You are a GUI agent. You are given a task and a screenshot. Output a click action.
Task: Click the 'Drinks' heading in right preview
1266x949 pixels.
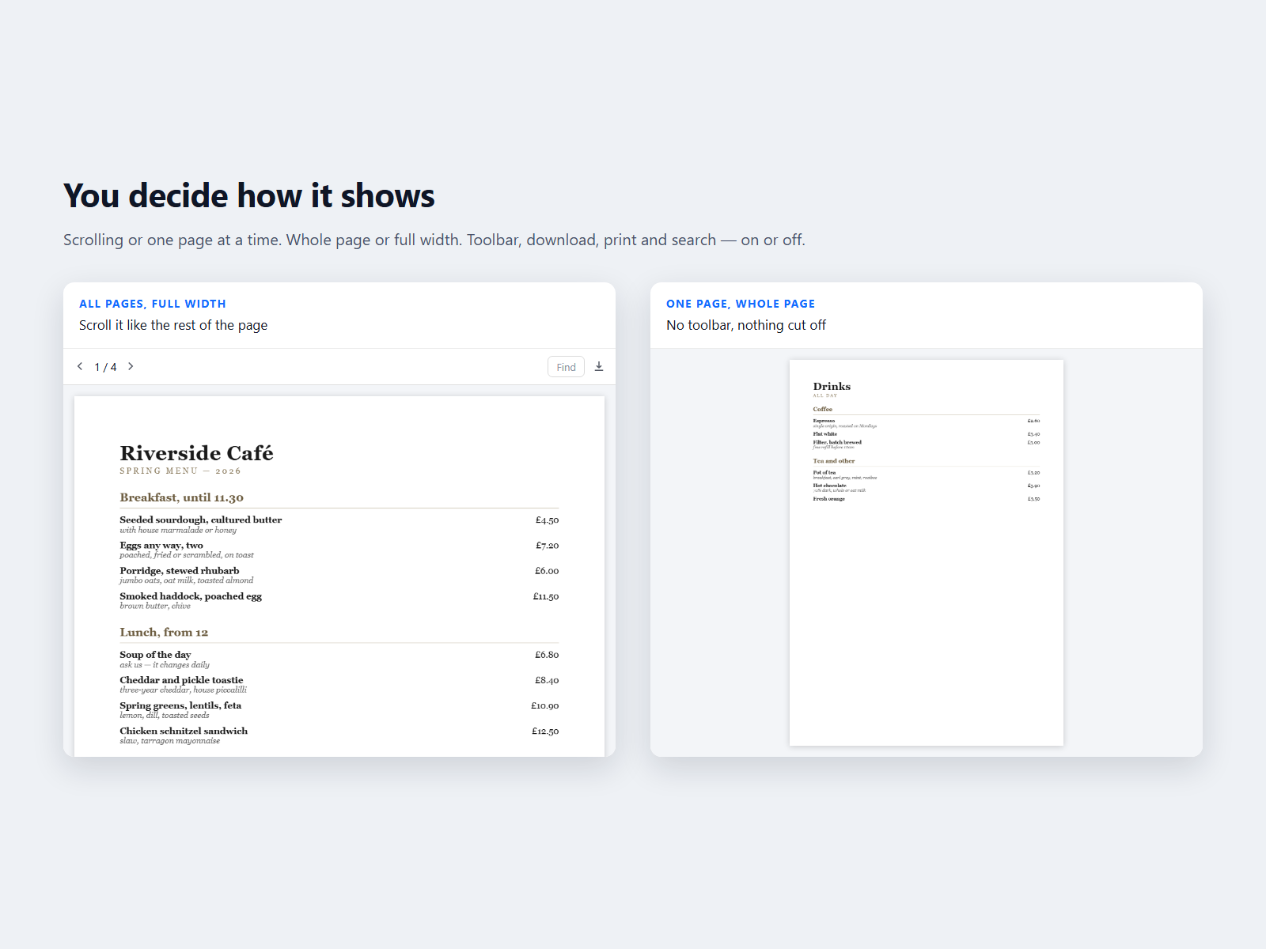[832, 387]
